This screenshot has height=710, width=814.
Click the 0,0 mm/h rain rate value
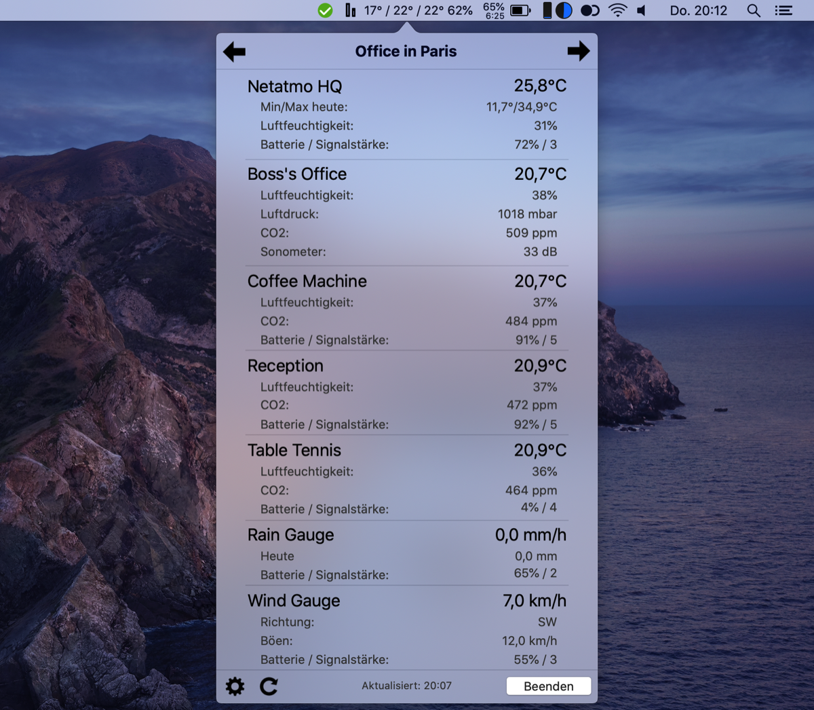point(530,535)
